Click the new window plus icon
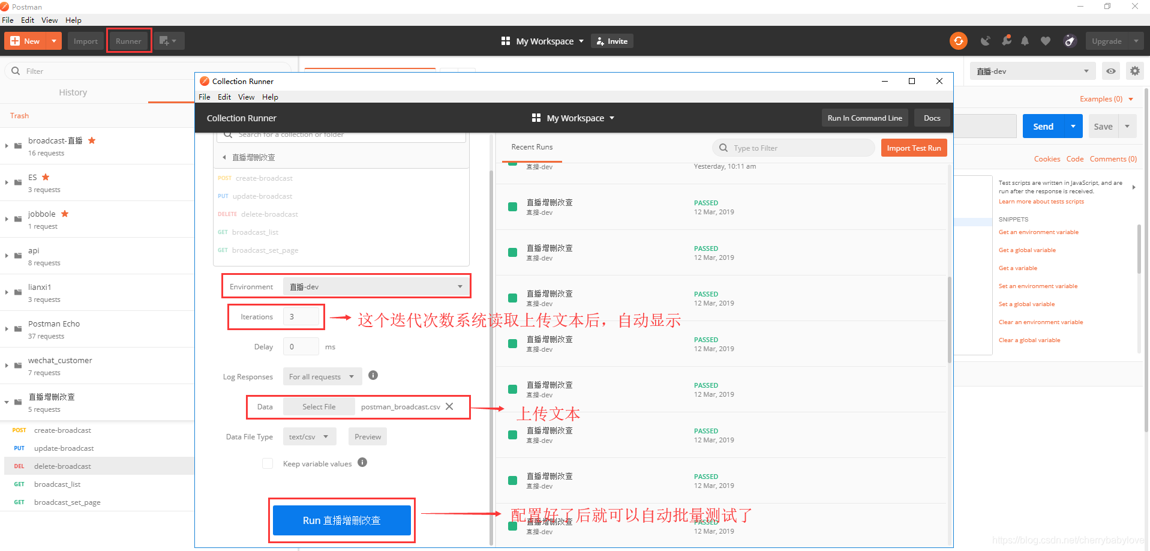 (x=169, y=41)
